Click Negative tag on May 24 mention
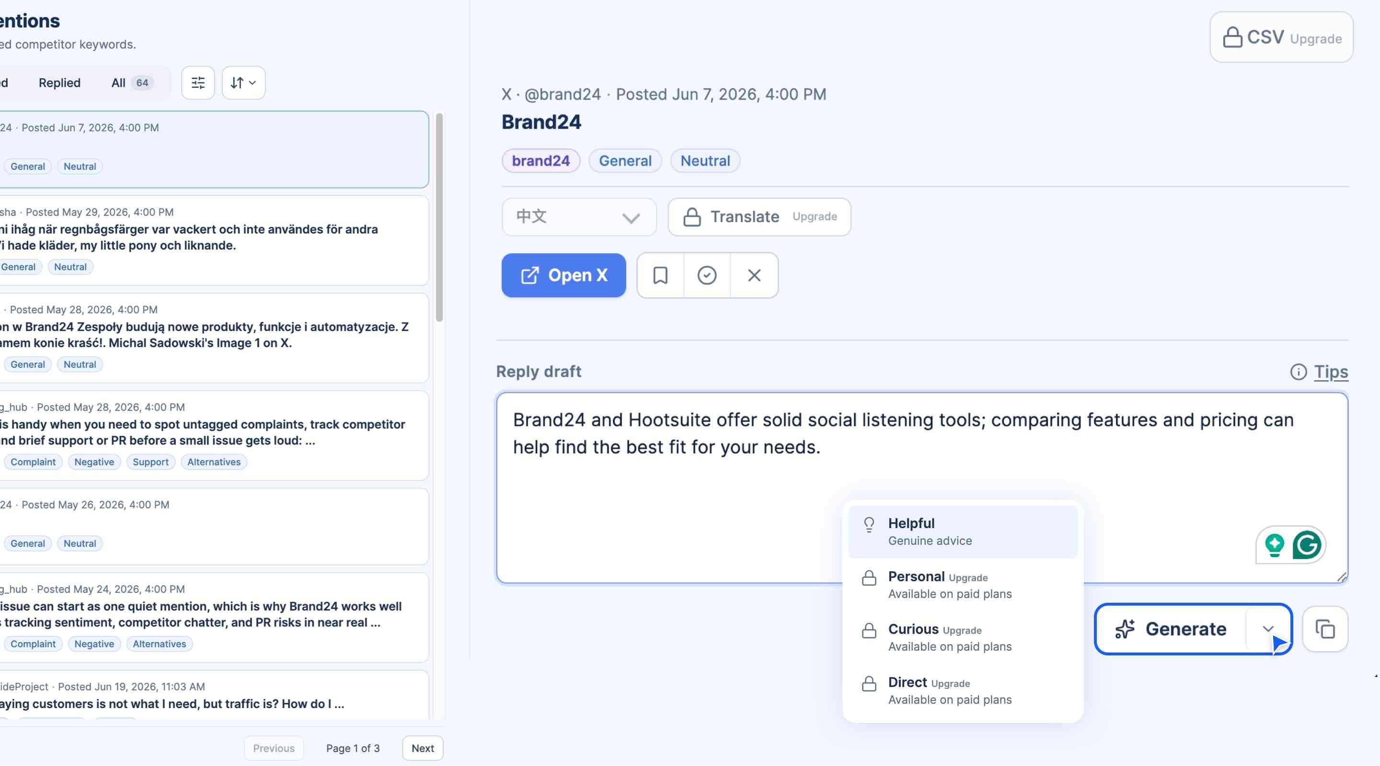Image resolution: width=1380 pixels, height=766 pixels. click(x=94, y=644)
